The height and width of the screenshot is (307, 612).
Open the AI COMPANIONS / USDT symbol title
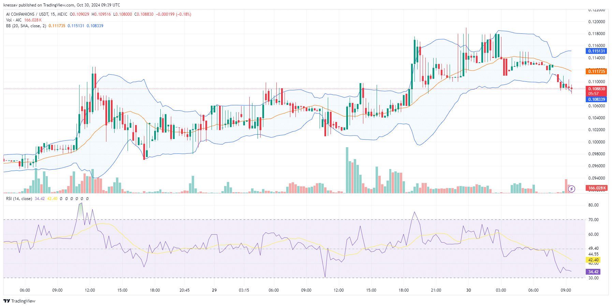pyautogui.click(x=37, y=14)
